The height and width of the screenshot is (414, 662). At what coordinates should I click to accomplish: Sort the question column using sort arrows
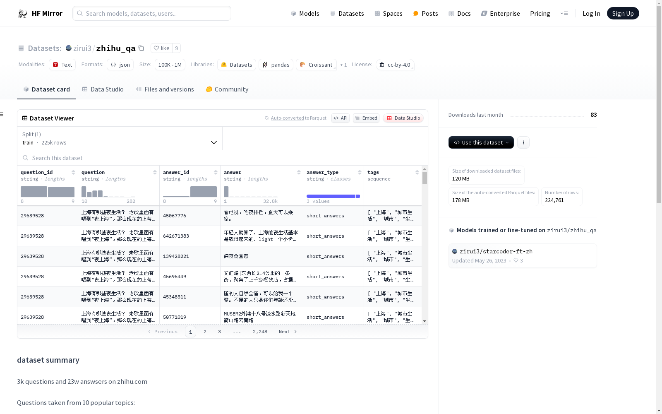155,172
